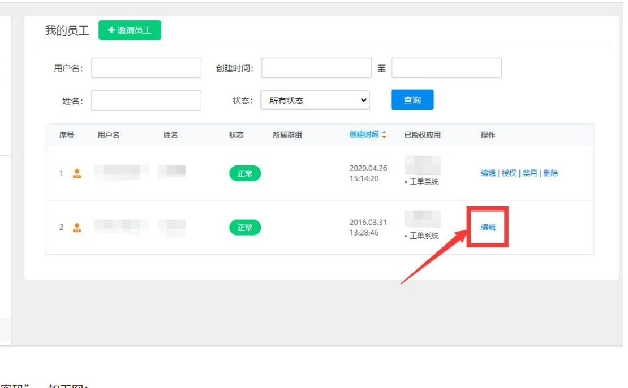Click the user avatar icon in row 2
The height and width of the screenshot is (388, 628).
point(77,228)
